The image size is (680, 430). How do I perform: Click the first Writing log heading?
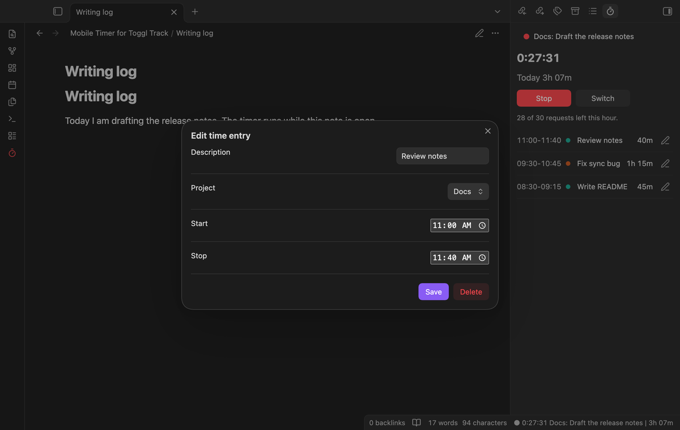[x=101, y=71]
